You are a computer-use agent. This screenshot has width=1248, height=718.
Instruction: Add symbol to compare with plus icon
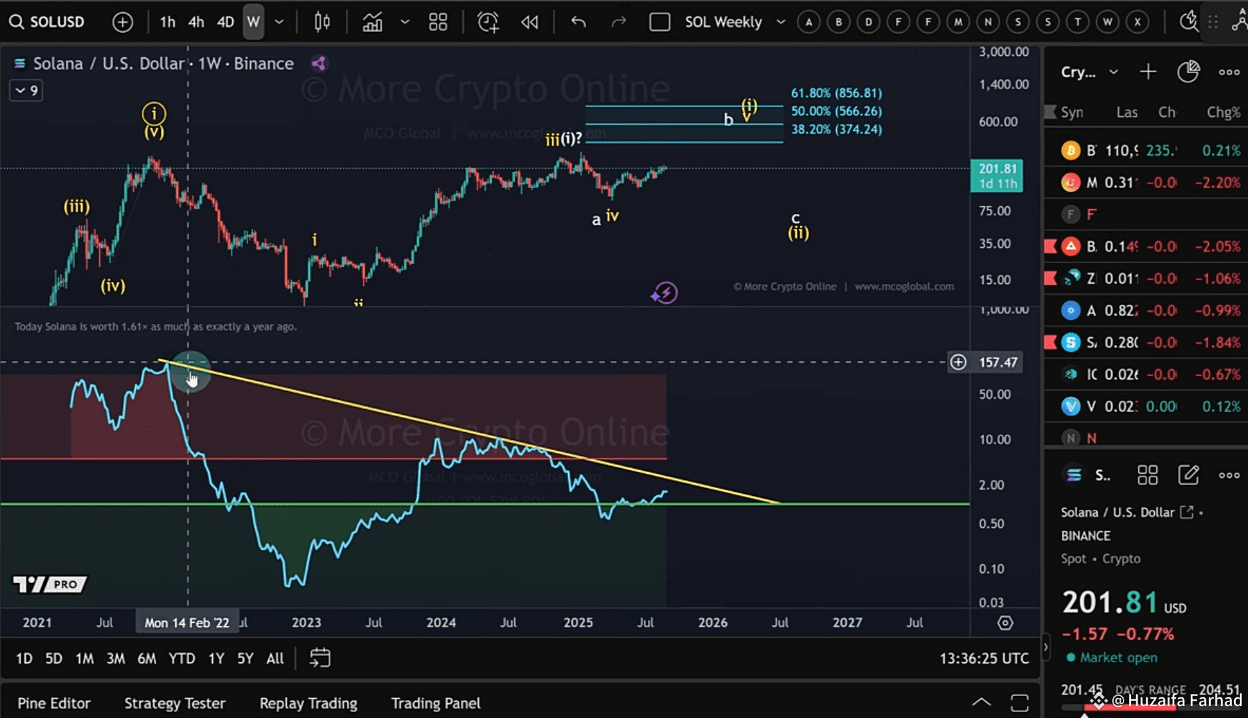(x=122, y=22)
